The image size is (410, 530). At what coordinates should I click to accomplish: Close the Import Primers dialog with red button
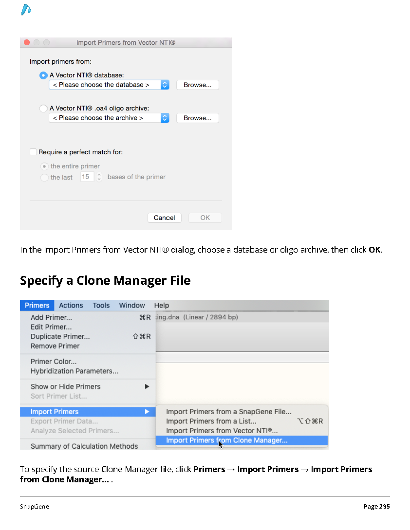(27, 42)
